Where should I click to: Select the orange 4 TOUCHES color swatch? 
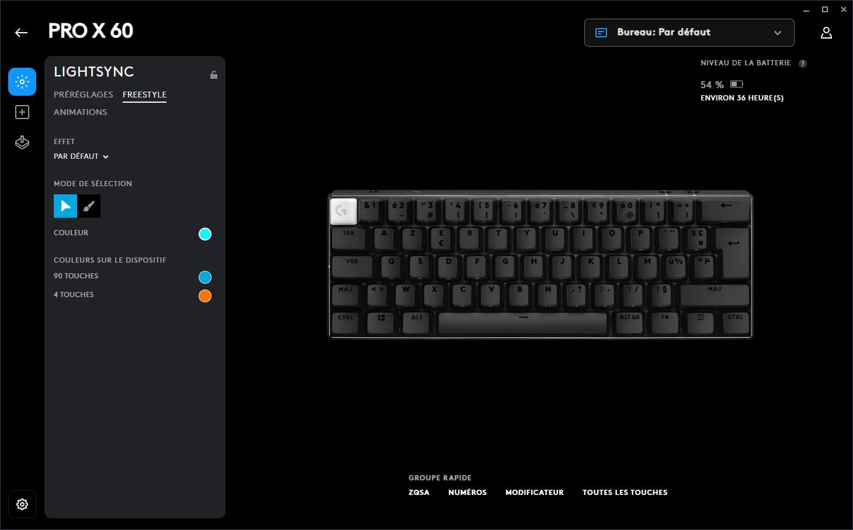point(205,296)
